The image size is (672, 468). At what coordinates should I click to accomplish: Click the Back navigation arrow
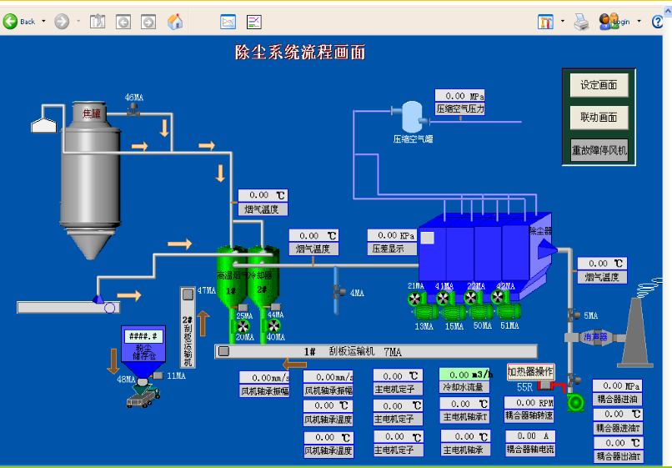[11, 22]
